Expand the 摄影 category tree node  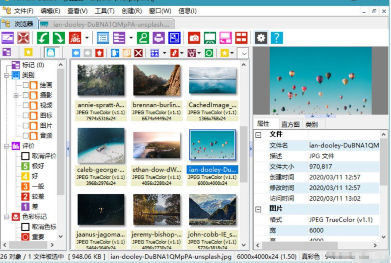point(16,96)
